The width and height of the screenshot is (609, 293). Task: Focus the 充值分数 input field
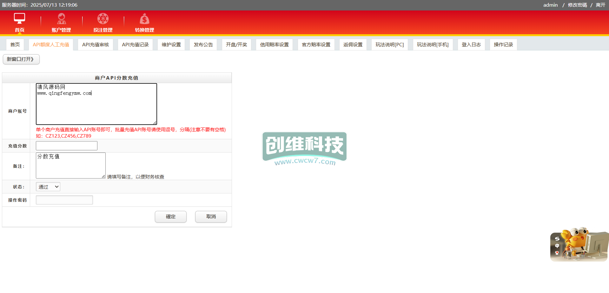click(67, 146)
